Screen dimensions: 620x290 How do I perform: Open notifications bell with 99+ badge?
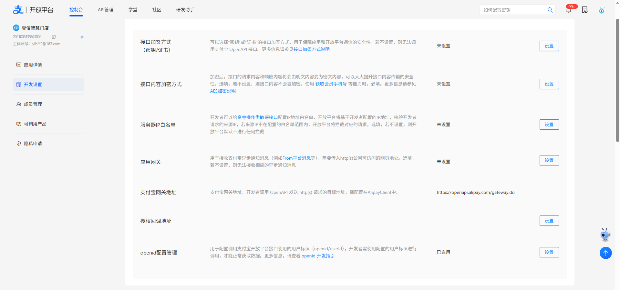[569, 10]
